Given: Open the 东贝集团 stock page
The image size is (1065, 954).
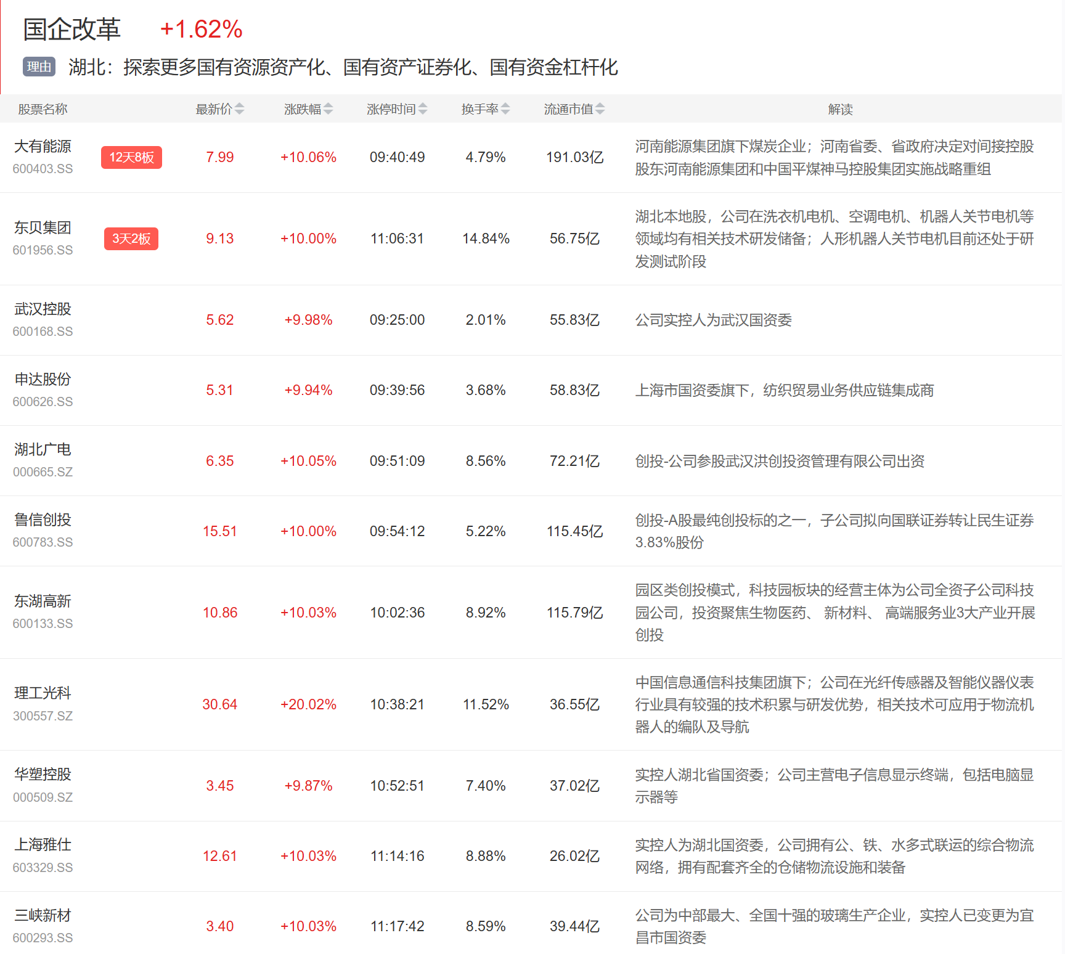Looking at the screenshot, I should coord(43,228).
